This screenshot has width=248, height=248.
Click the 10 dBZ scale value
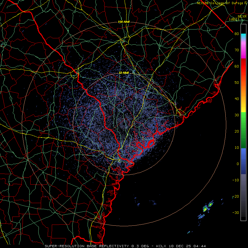(237, 148)
